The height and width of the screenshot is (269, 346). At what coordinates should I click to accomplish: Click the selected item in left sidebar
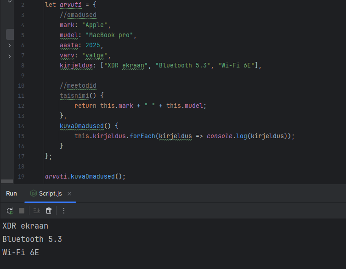(10, 34)
